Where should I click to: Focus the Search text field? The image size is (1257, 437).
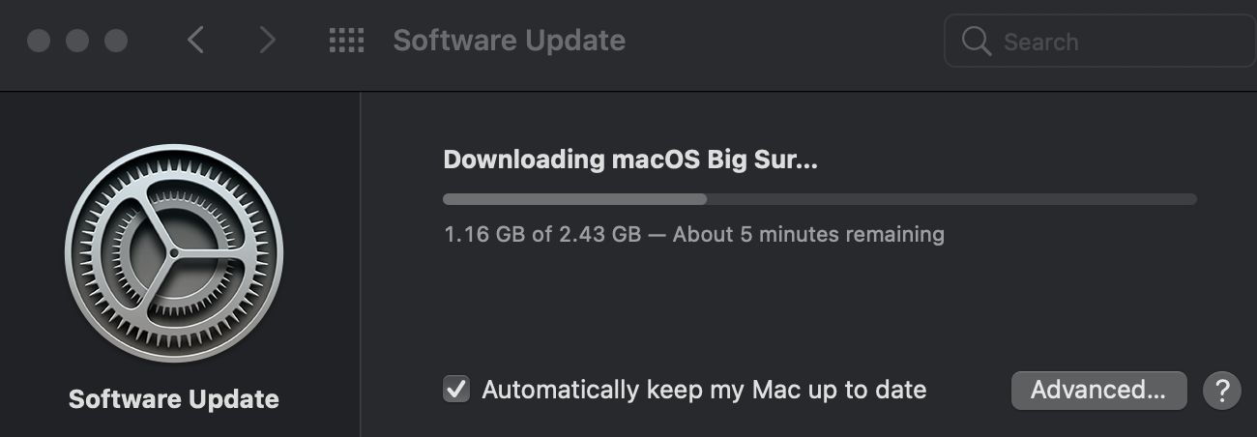point(1112,42)
